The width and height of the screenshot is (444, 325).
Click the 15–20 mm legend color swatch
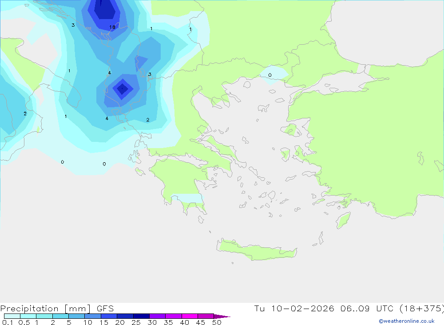109,316
